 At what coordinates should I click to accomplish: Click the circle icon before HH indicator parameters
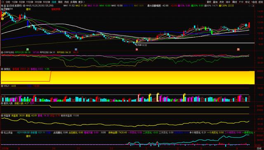tap(24, 5)
